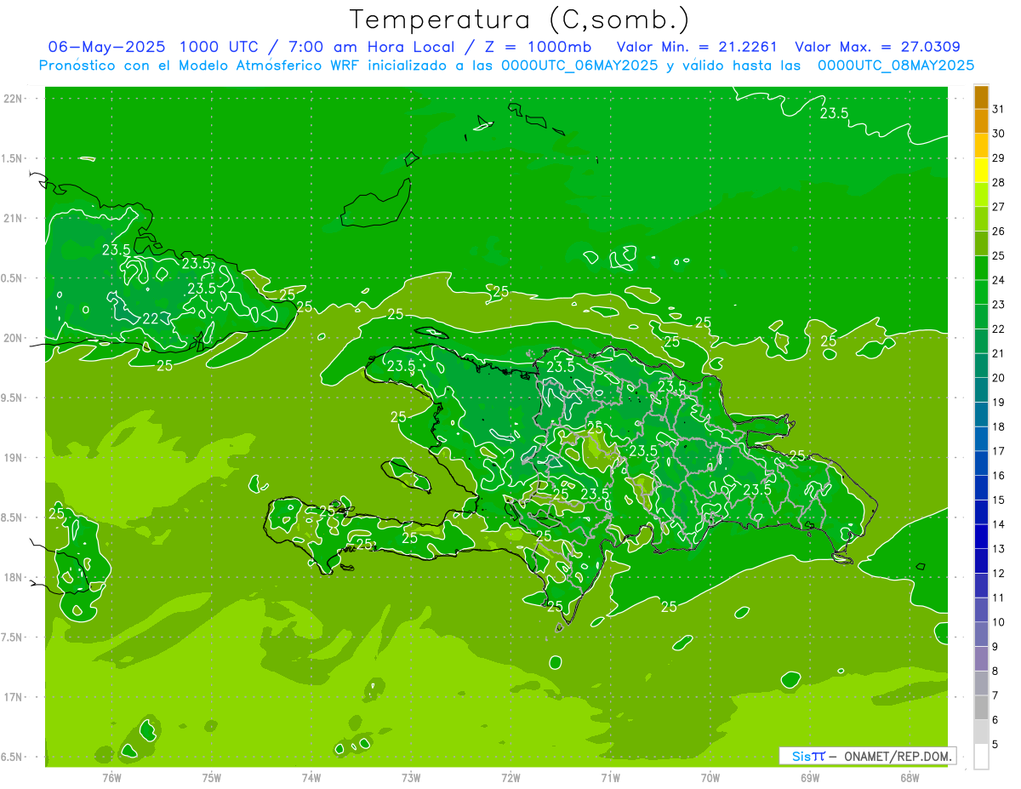1021x789 pixels.
Task: Click the color bar swatch between 24 and 25
Action: (981, 268)
